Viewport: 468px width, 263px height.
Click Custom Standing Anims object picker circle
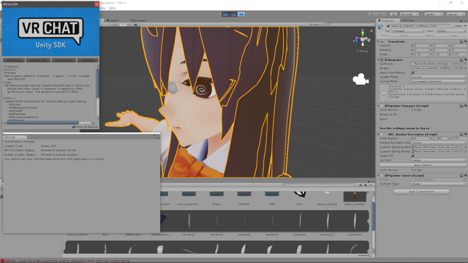tap(465, 147)
